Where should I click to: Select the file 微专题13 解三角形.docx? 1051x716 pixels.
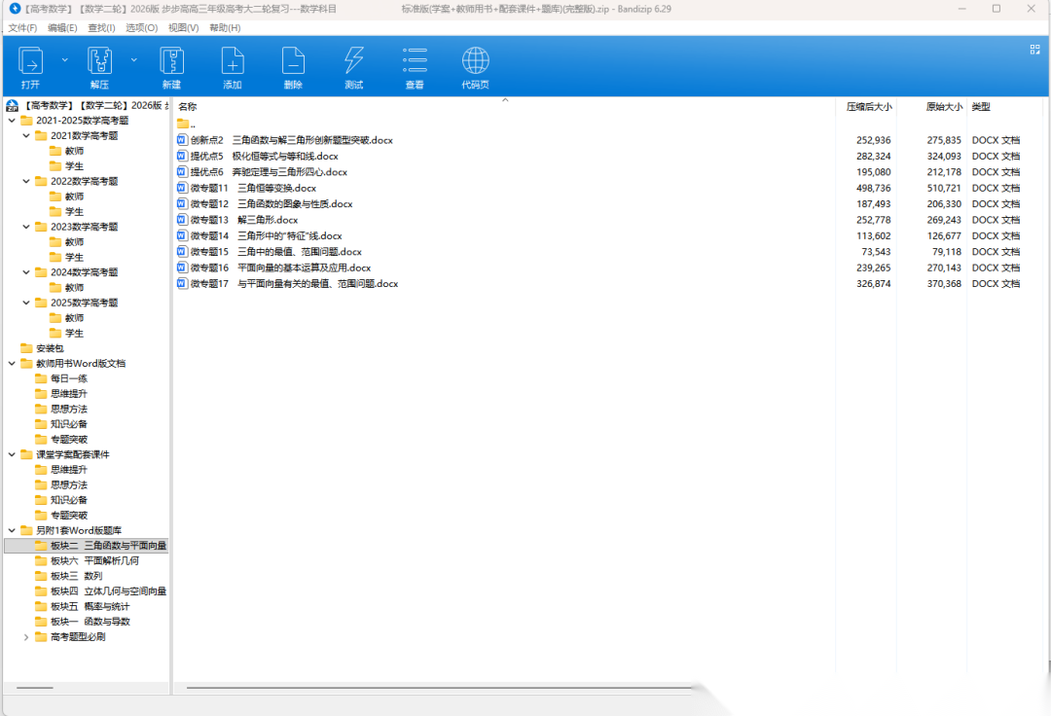[243, 220]
